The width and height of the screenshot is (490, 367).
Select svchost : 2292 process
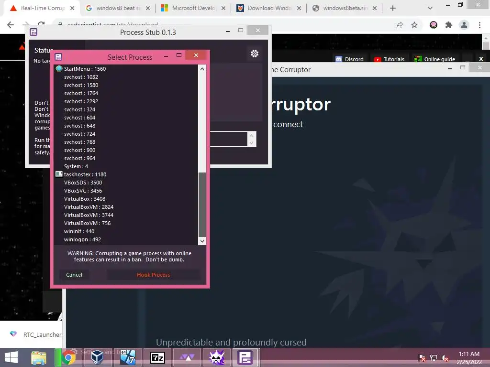[x=126, y=101]
